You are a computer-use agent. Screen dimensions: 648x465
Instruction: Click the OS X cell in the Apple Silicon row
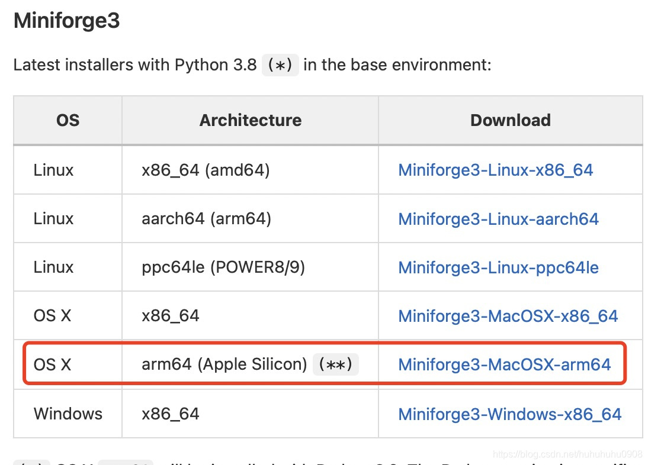tap(52, 364)
